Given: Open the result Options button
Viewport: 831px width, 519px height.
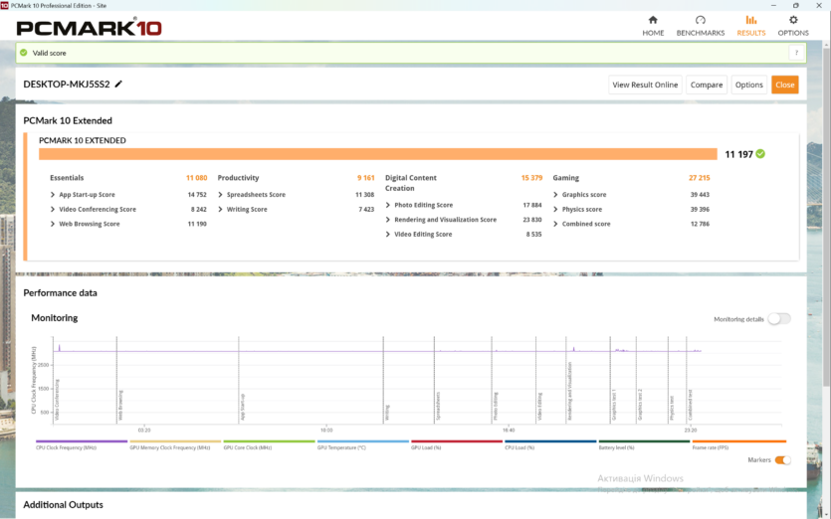Looking at the screenshot, I should 748,85.
